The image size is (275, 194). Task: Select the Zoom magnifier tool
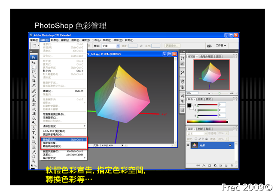[34, 161]
